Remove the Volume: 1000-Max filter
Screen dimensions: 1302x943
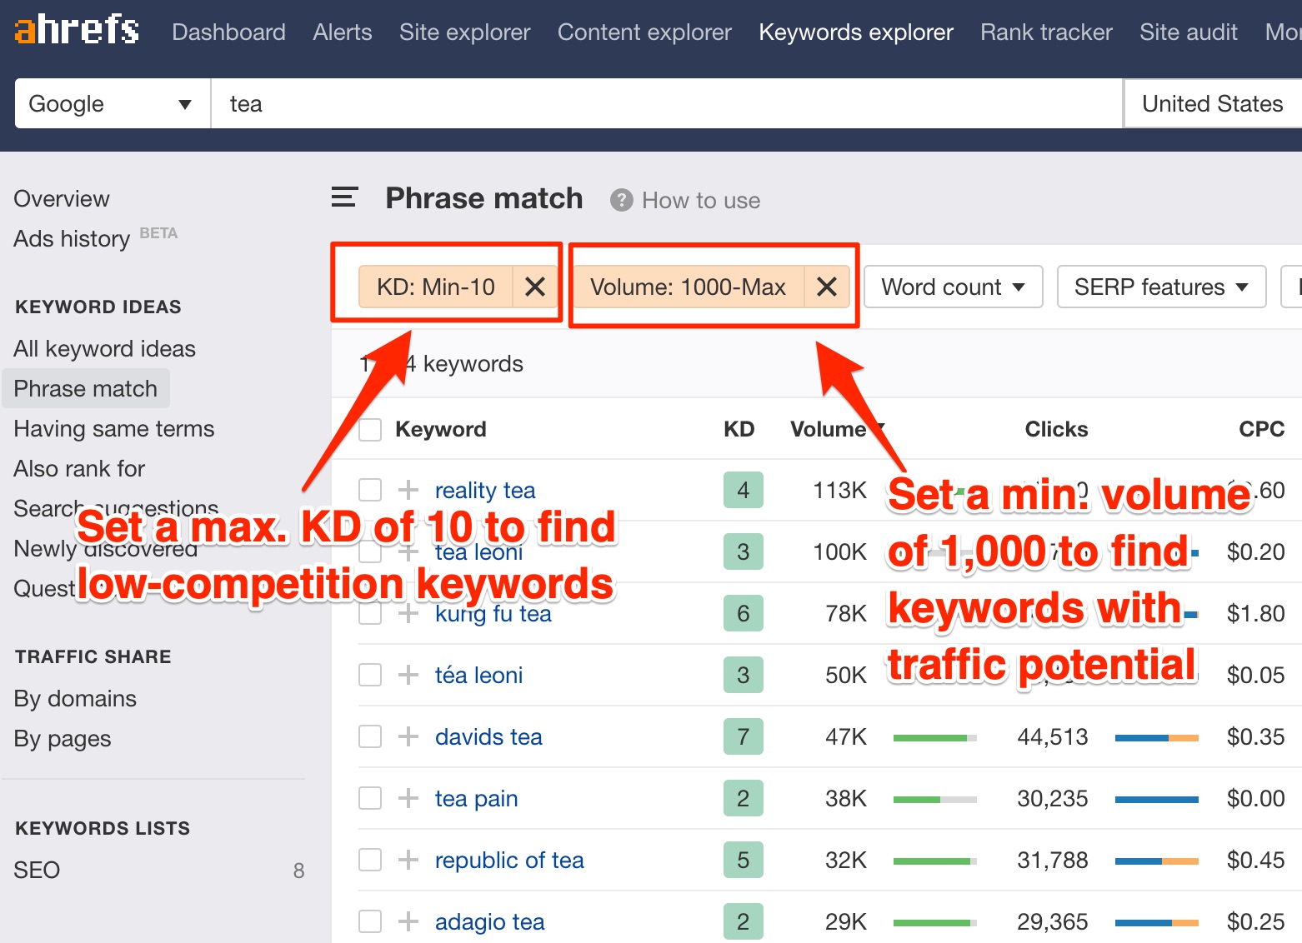click(x=826, y=287)
